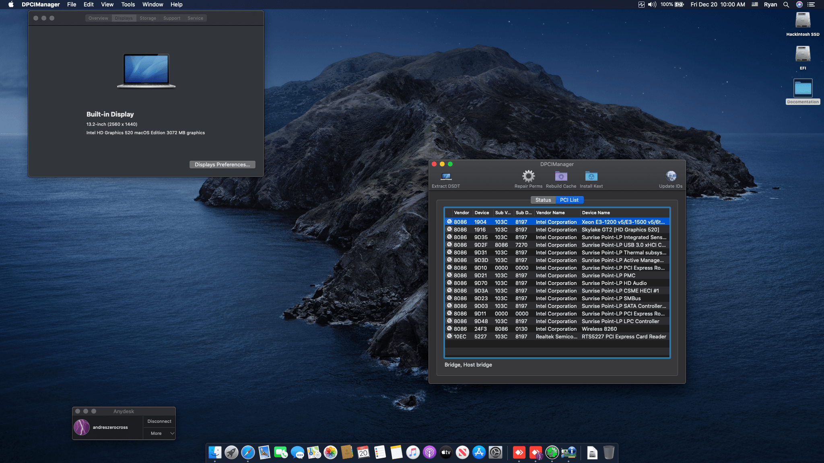
Task: Click andreszerocross avatar in Anydesk
Action: tap(82, 427)
